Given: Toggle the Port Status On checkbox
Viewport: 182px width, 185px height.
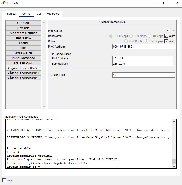Looking at the screenshot, I should pos(169,31).
